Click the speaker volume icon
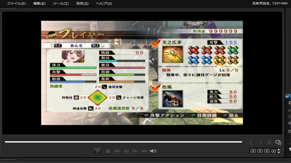 [153, 151]
